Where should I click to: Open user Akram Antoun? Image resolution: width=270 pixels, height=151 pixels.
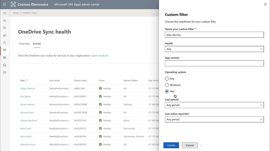pos(28,105)
